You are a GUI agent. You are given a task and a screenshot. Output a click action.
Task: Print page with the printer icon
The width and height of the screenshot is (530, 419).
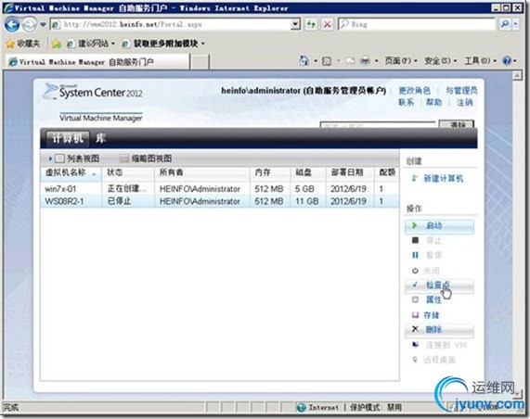[x=365, y=61]
